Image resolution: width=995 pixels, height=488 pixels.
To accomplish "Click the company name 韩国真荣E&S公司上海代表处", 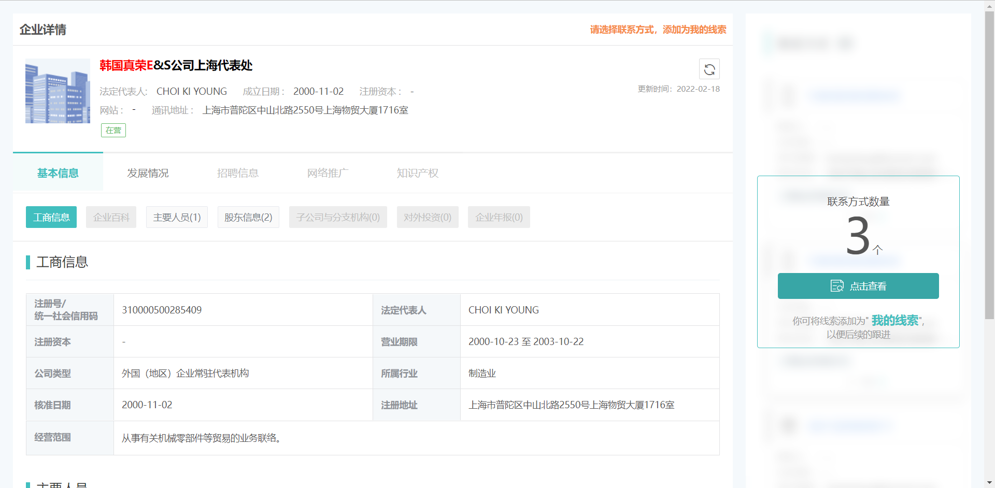I will coord(176,65).
